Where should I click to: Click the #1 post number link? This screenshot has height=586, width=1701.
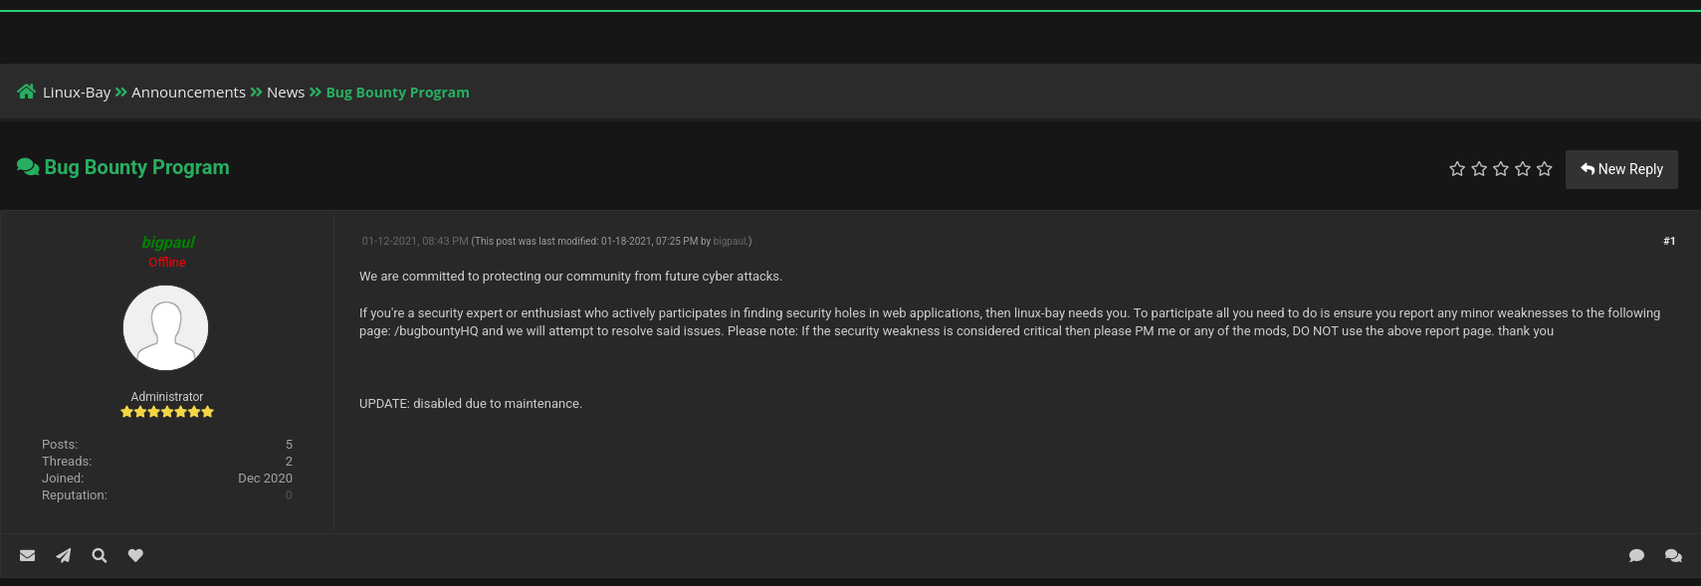pyautogui.click(x=1669, y=241)
